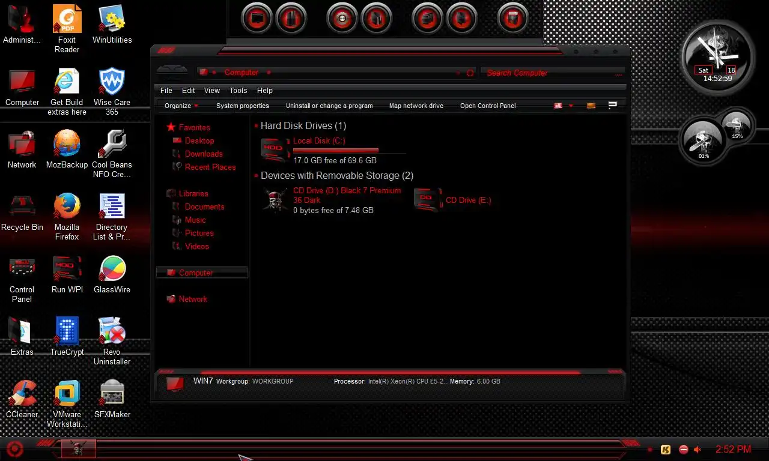Open the Tools menu
Viewport: 769px width, 461px height.
[239, 91]
